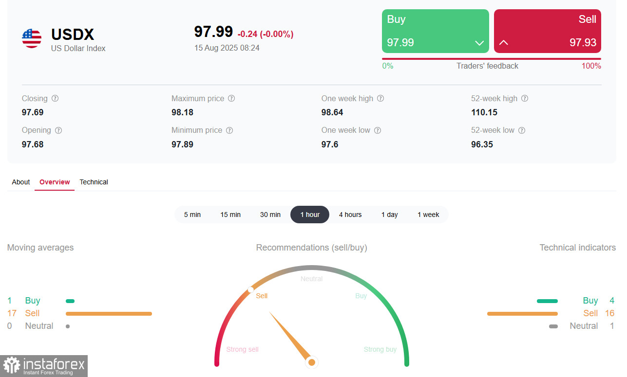Click the Traders' feedback label
Viewport: 627px width, 377px height.
click(488, 66)
